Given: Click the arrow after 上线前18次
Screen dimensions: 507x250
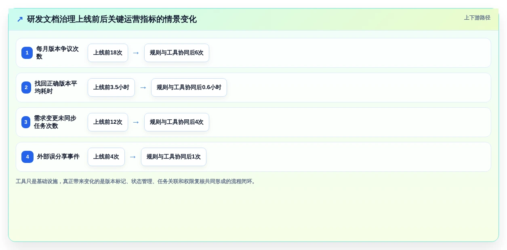Looking at the screenshot, I should pos(136,53).
